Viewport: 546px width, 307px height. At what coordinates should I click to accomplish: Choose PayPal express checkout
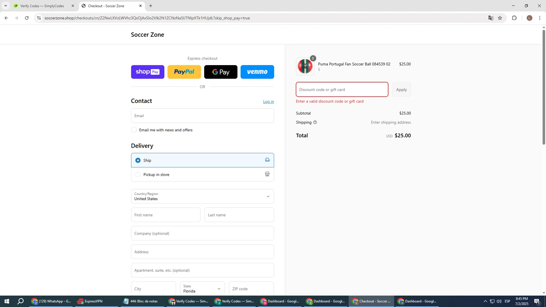click(184, 72)
